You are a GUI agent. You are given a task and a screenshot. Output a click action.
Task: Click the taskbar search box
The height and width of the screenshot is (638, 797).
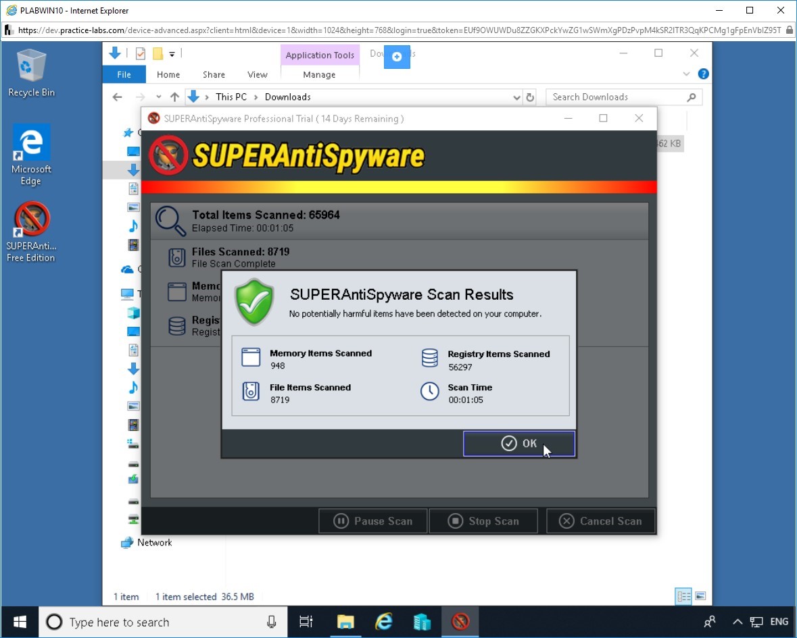(x=163, y=622)
